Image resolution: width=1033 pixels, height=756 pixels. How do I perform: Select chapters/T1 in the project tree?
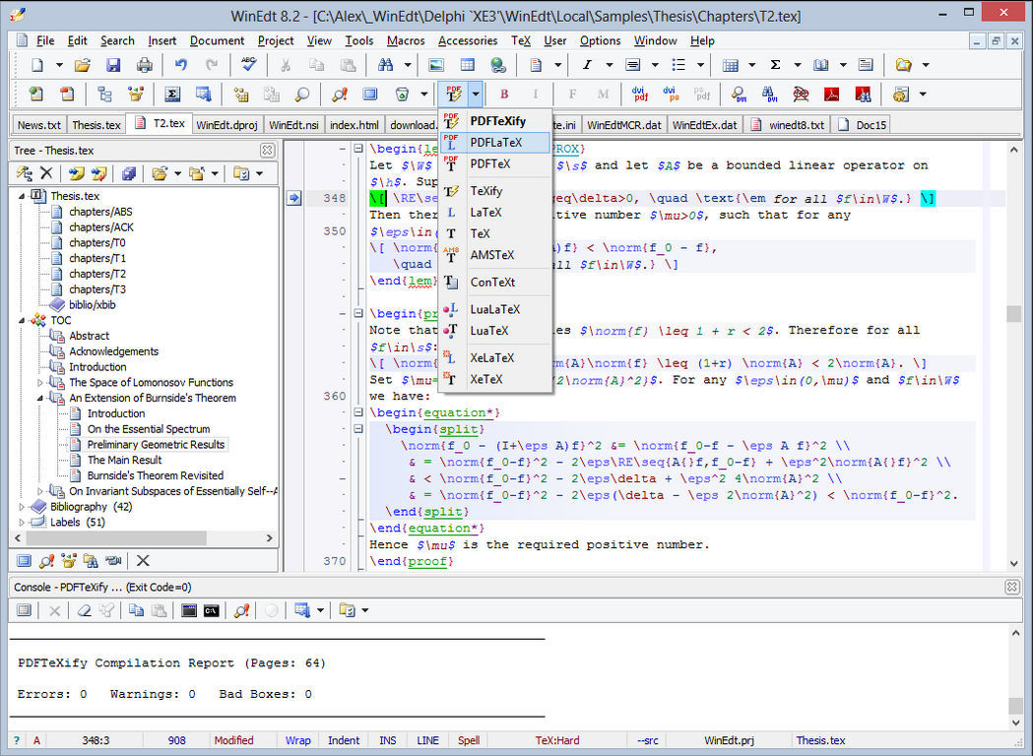point(97,258)
